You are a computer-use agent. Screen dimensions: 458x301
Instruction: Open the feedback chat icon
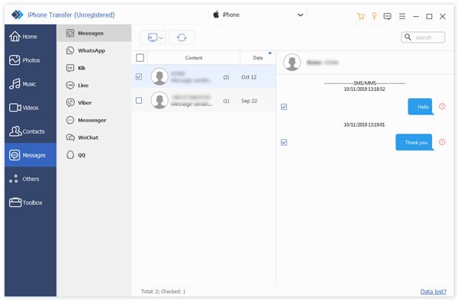coord(387,16)
